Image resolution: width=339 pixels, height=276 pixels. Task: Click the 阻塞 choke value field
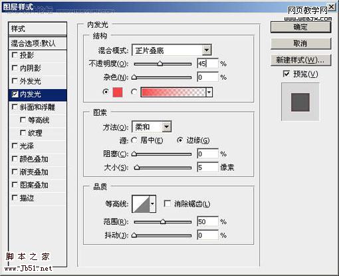click(207, 154)
